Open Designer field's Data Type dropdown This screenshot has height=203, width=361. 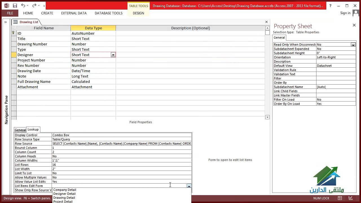tap(113, 55)
